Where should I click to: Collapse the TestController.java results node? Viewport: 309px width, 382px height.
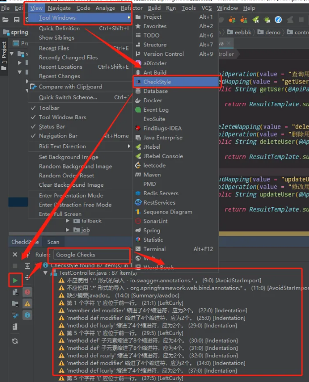tap(46, 273)
